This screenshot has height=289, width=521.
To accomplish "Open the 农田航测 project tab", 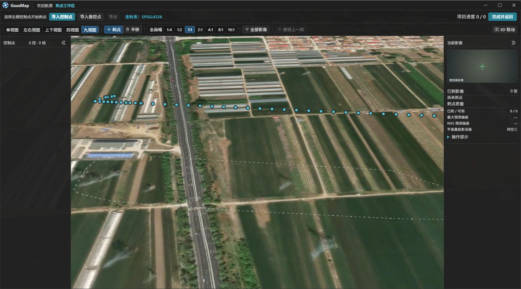I will (45, 5).
